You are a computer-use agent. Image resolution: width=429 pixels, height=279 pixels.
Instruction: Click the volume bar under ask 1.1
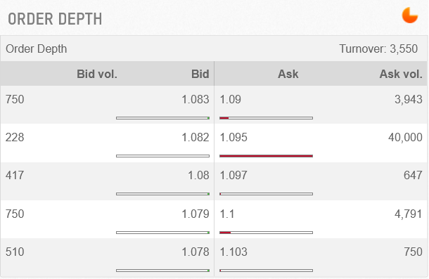267,233
